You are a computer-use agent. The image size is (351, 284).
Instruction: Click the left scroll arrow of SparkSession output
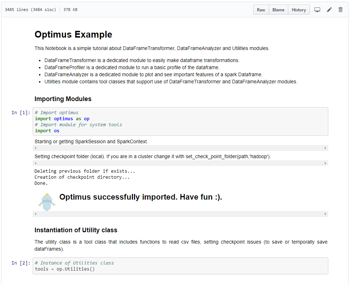[x=35, y=148]
